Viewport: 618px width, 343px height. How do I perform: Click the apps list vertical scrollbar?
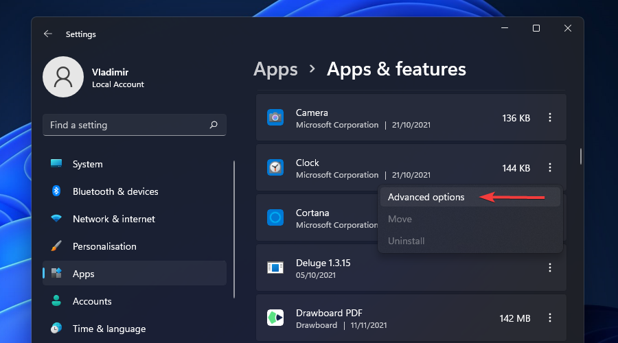pos(580,156)
